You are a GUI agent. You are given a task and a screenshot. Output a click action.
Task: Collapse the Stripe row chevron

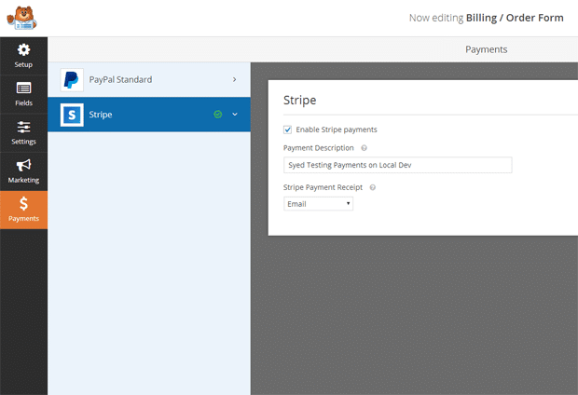(x=235, y=115)
